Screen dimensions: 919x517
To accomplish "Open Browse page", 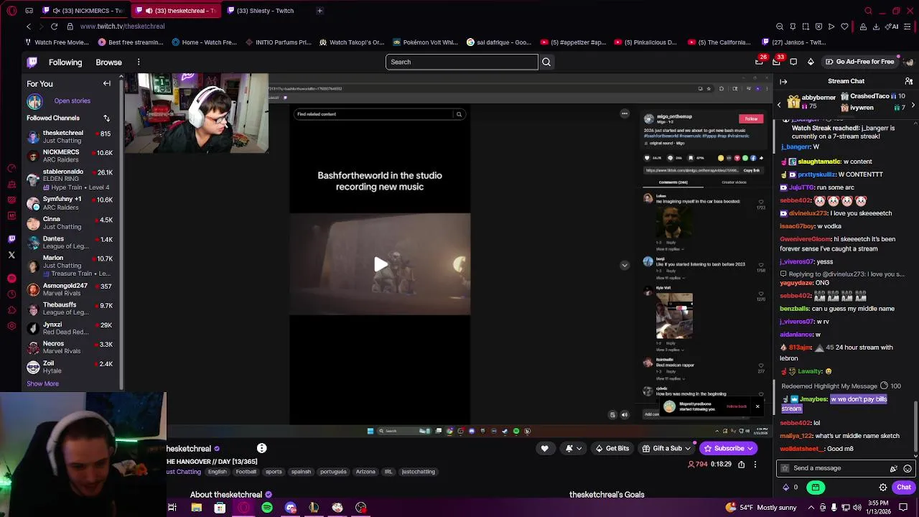I will 109,62.
